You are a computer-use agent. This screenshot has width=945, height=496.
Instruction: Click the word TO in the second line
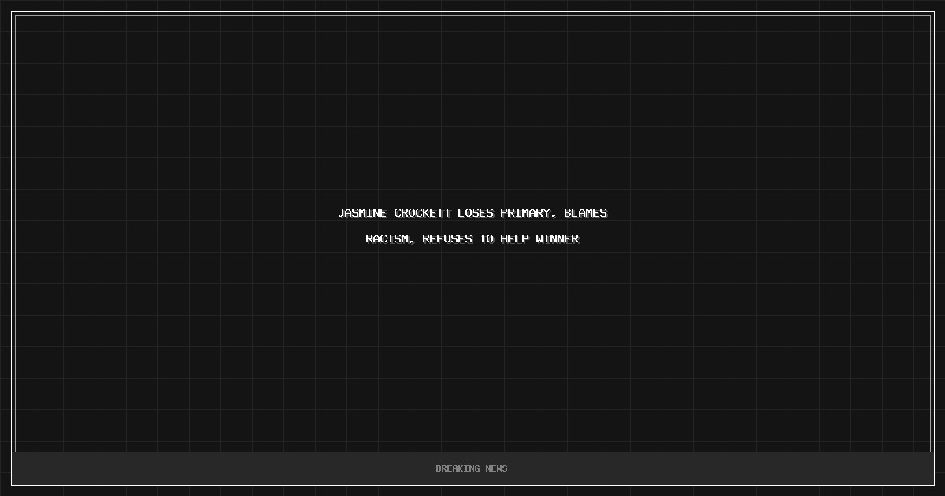click(486, 239)
